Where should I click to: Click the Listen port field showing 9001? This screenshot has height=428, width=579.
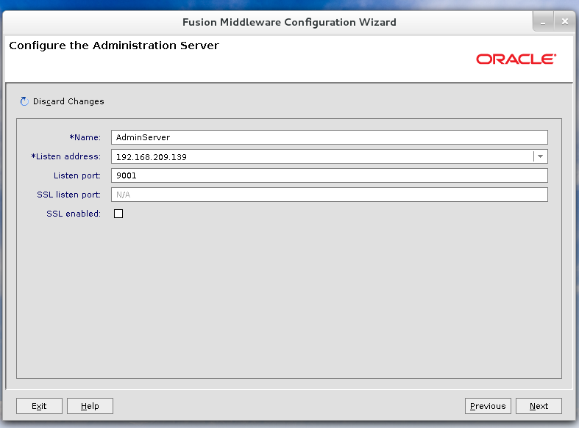[330, 175]
